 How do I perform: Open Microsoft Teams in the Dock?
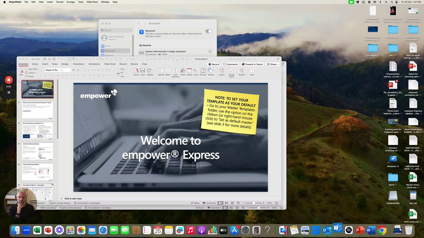pyautogui.click(x=338, y=228)
